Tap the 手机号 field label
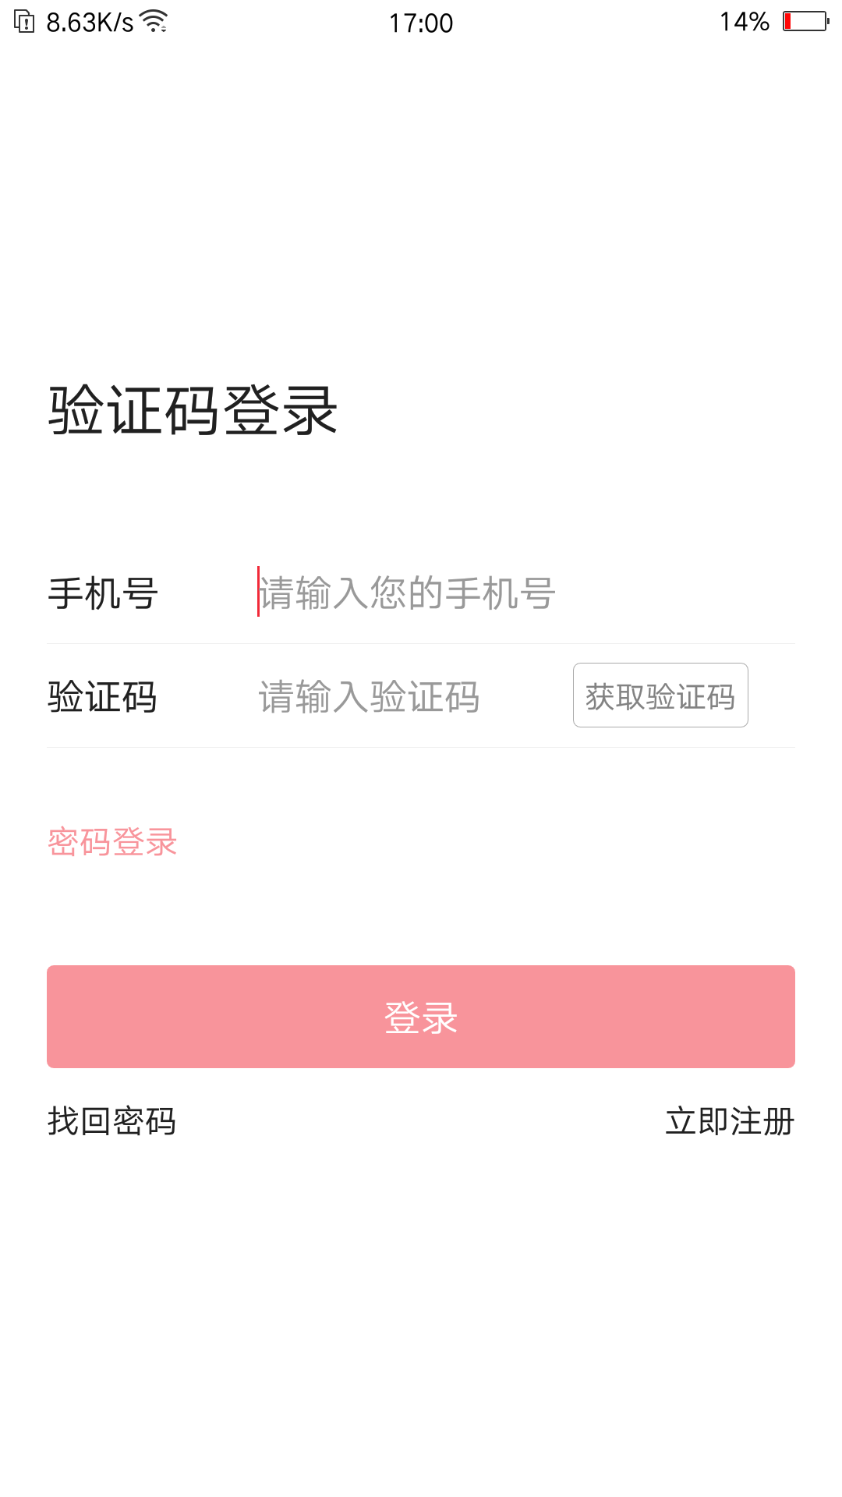This screenshot has height=1497, width=842. pos(103,593)
